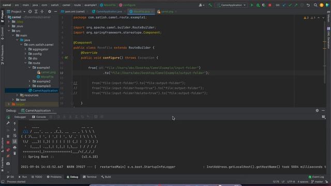The image size is (331, 186).
Task: Collapse the route package
Action: (x=25, y=63)
